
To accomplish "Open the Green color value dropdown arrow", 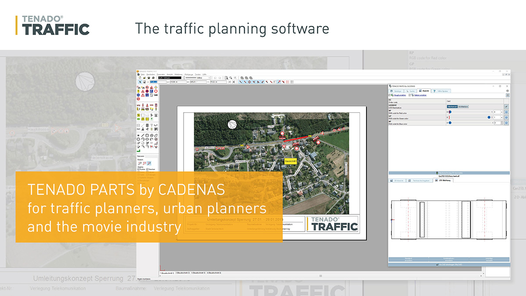I will [x=501, y=118].
